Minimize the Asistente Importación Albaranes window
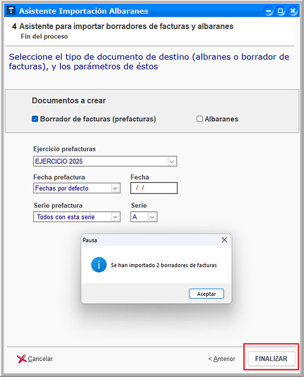 [270, 11]
